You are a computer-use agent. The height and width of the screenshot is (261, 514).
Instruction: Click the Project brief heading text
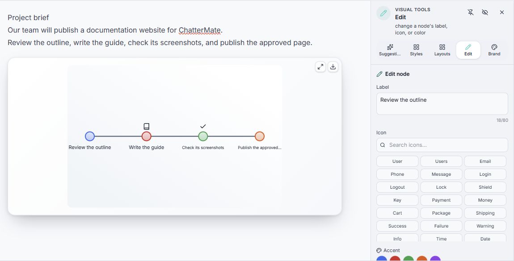point(28,17)
